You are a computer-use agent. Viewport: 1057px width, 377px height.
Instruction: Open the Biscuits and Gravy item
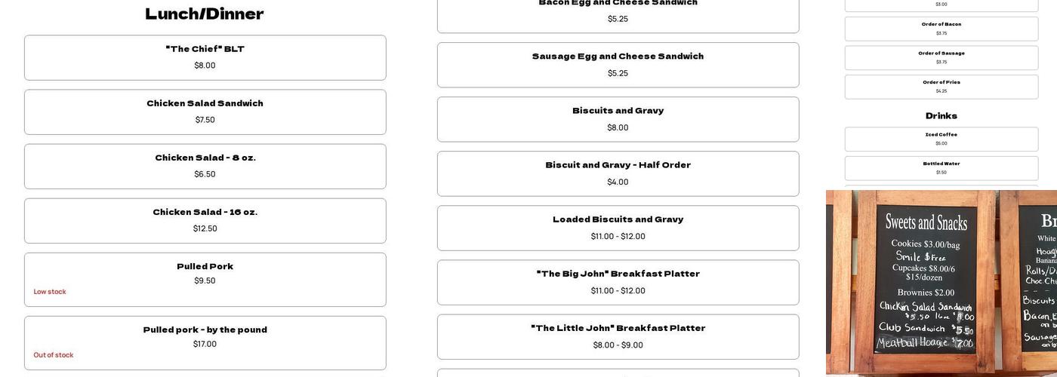pyautogui.click(x=618, y=119)
